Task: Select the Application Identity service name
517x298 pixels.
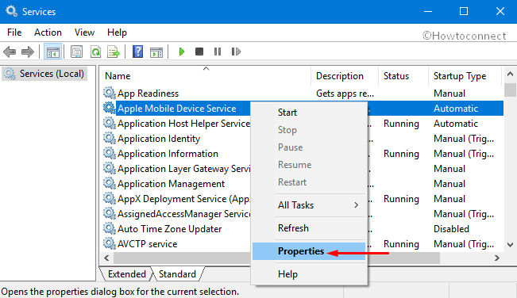Action: point(159,139)
